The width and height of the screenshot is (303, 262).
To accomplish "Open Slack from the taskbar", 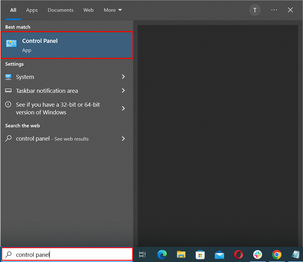I will click(257, 255).
